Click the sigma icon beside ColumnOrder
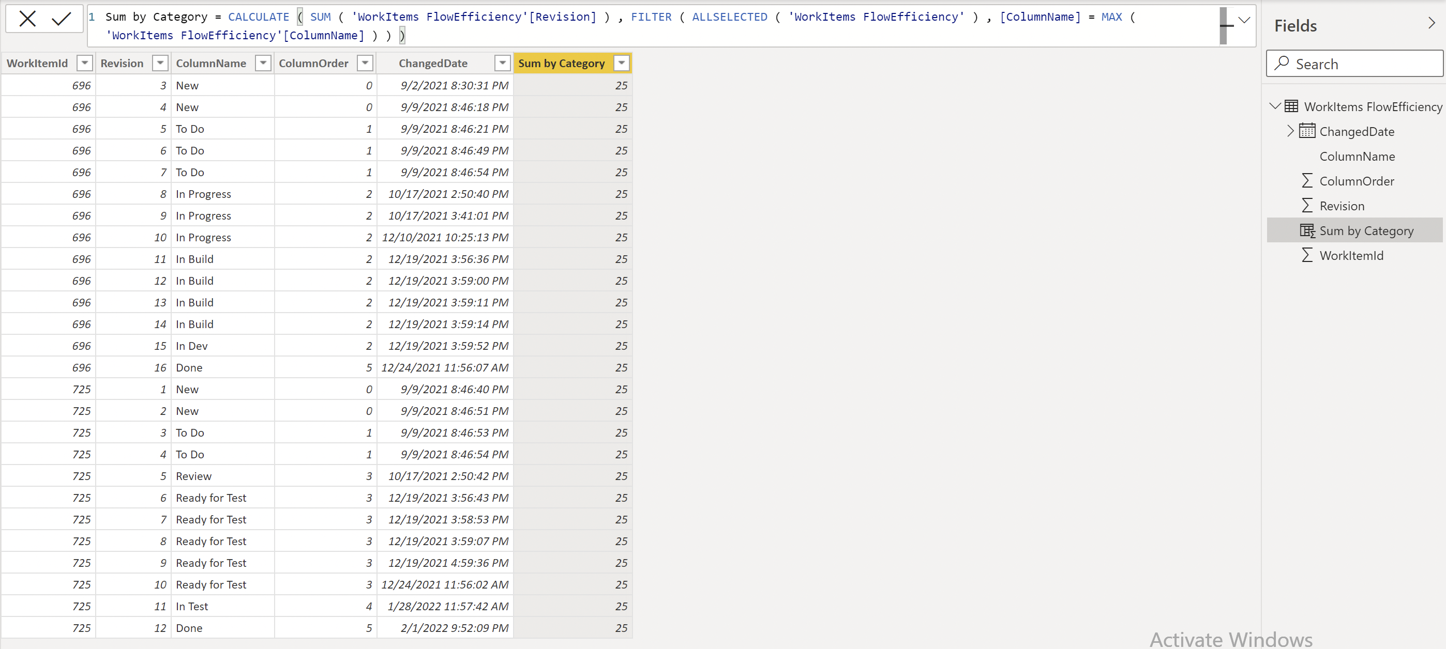The image size is (1446, 649). point(1307,181)
